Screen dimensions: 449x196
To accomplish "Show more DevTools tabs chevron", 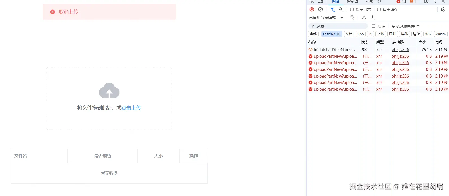I will tap(380, 1).
